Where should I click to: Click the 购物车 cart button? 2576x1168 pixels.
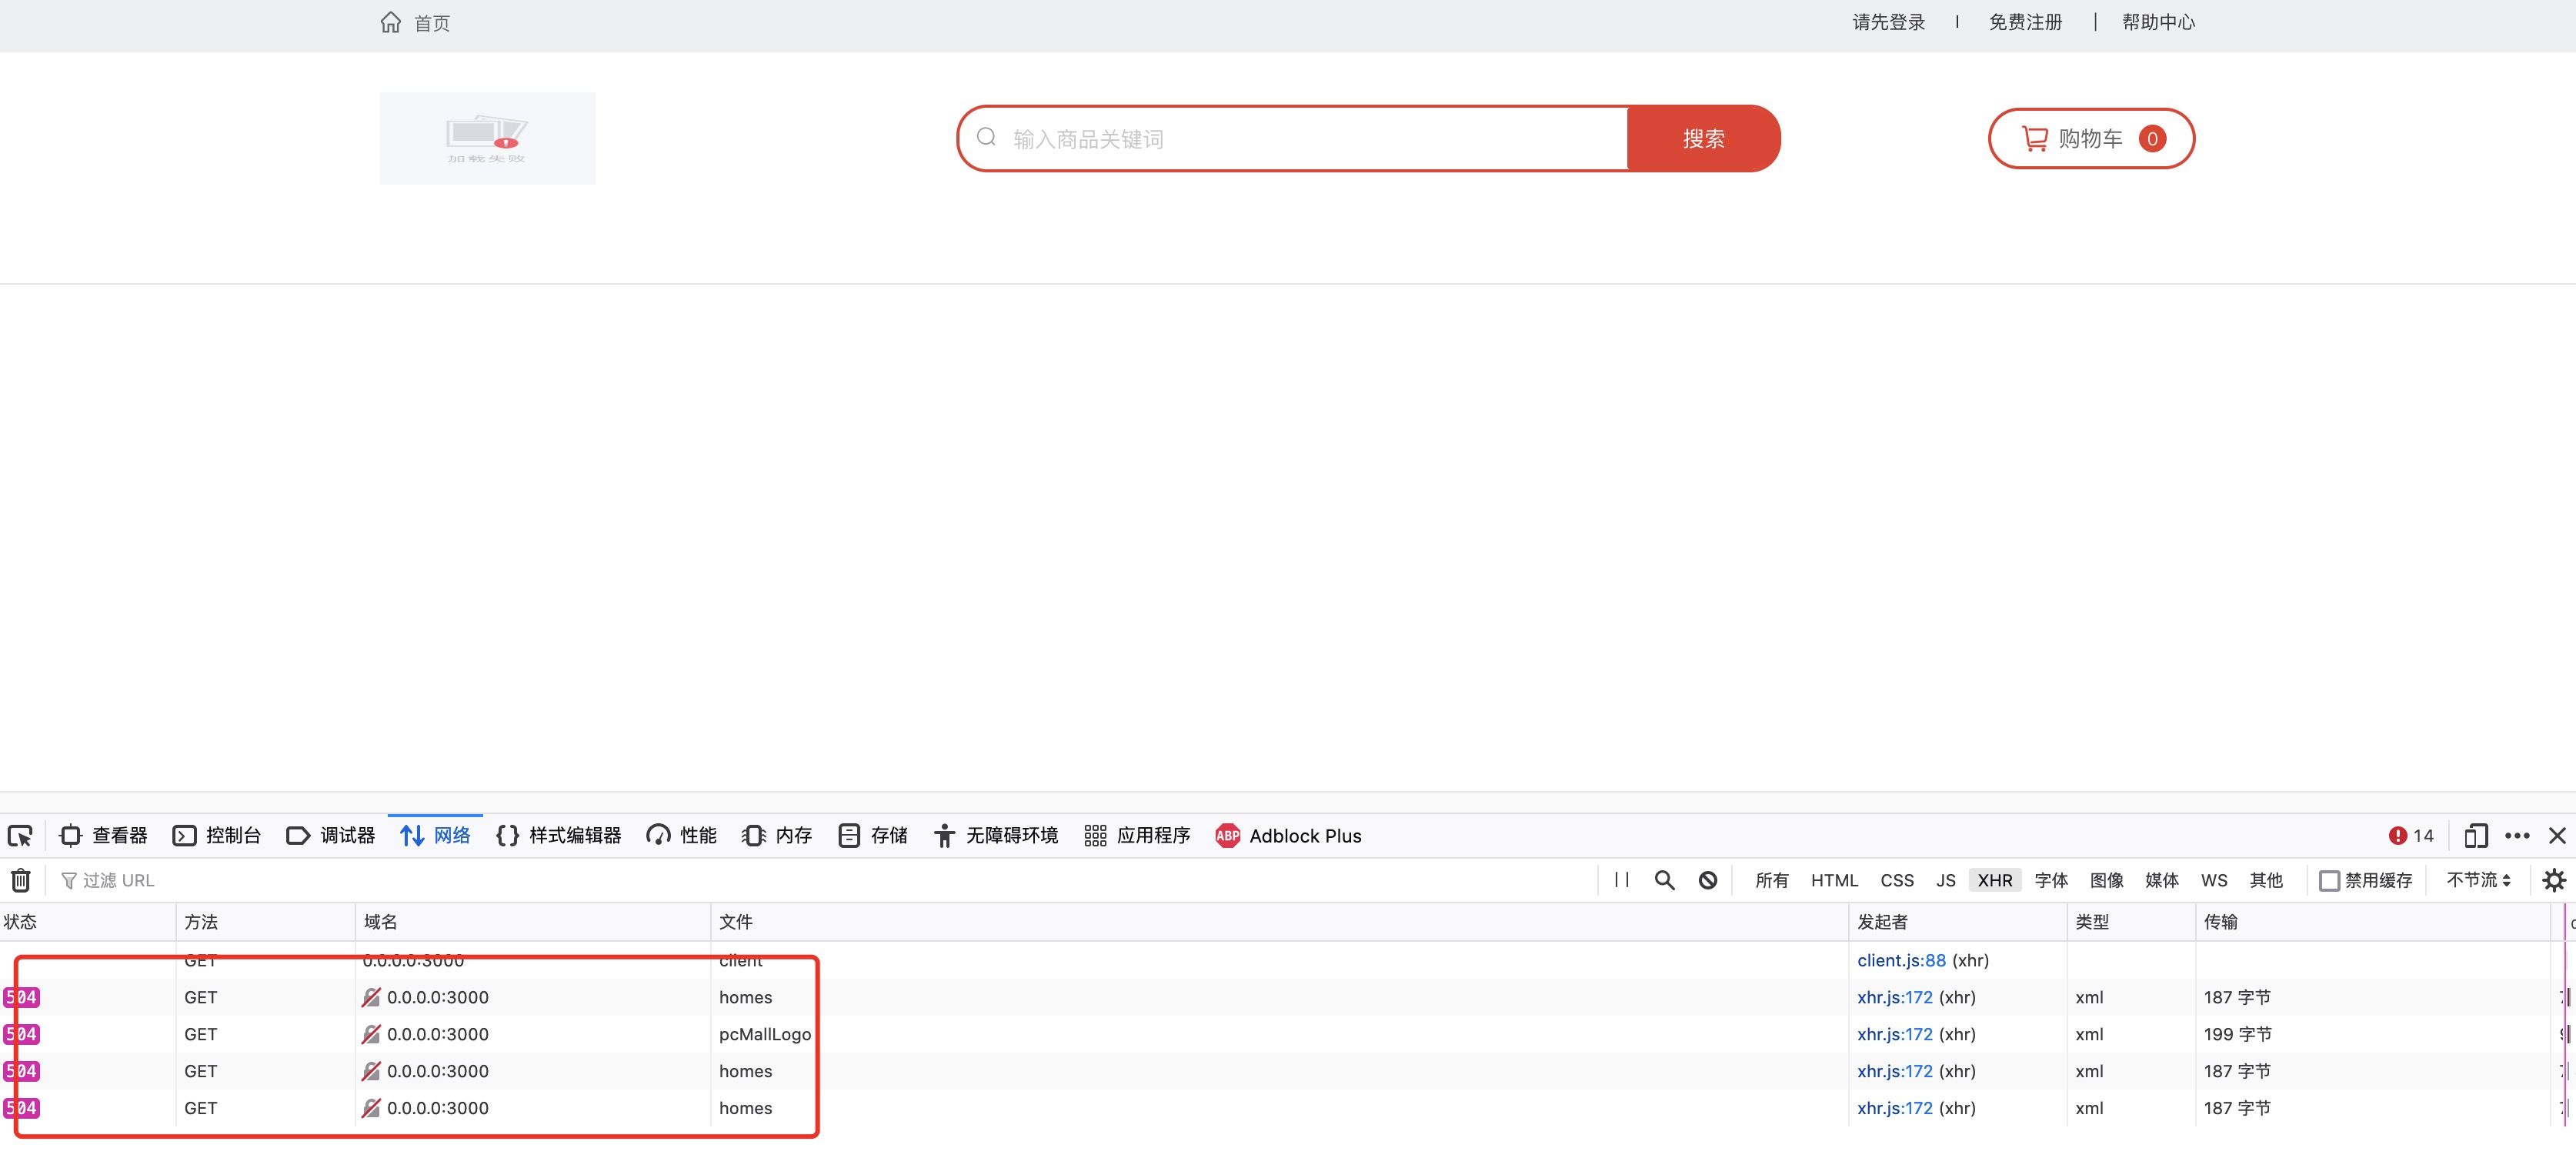click(x=2090, y=138)
